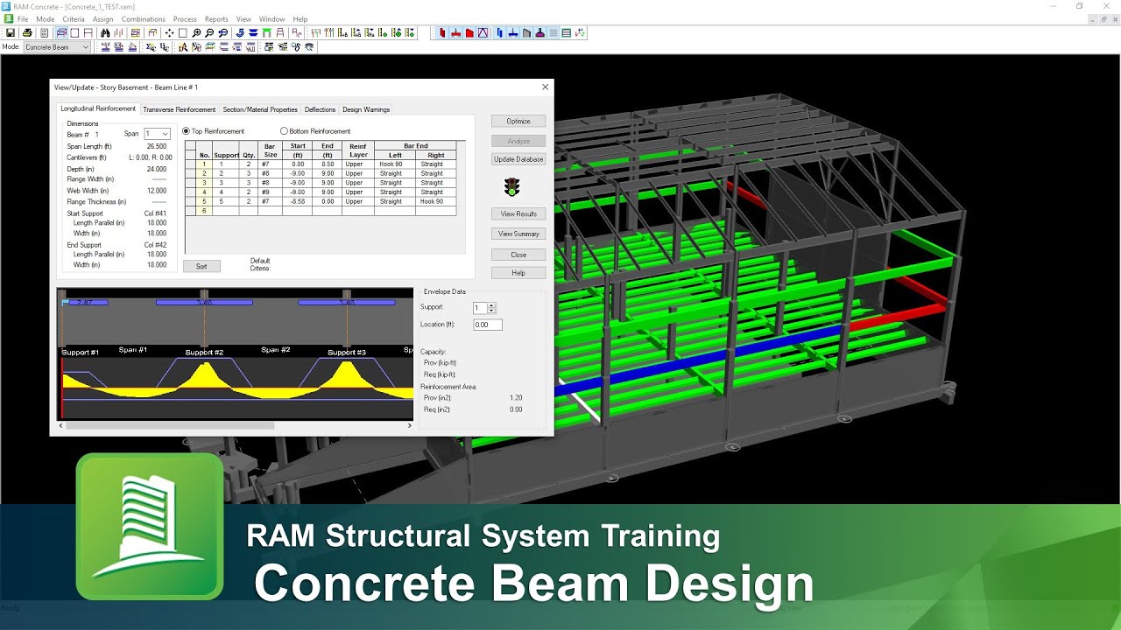Click the eye icon in second toolbar
Image resolution: width=1121 pixels, height=630 pixels.
coord(308,47)
